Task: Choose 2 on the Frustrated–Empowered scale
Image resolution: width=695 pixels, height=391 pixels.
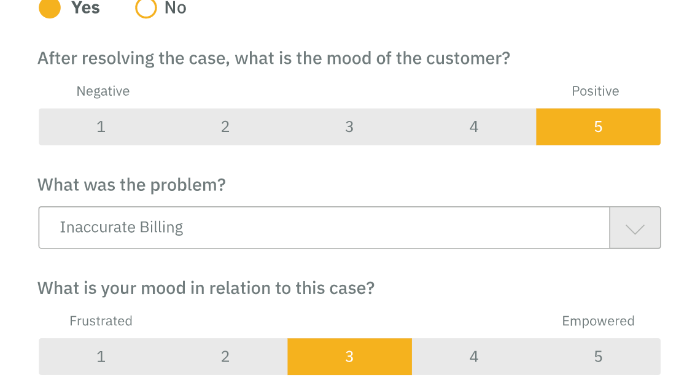Action: (x=225, y=357)
